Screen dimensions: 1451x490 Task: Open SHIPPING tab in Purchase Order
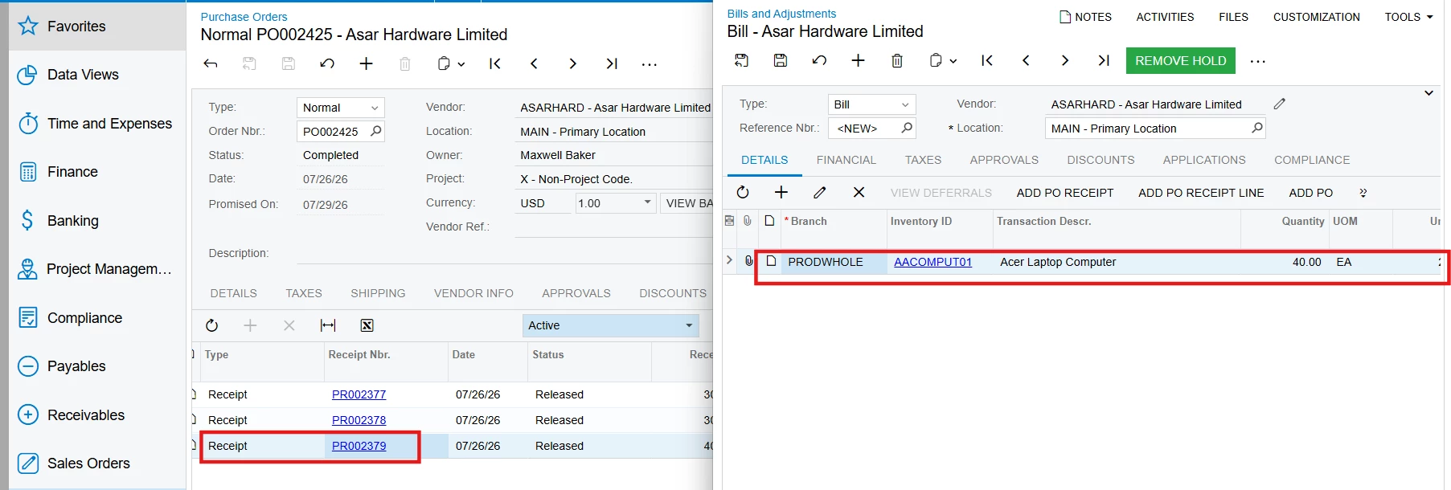pyautogui.click(x=378, y=293)
